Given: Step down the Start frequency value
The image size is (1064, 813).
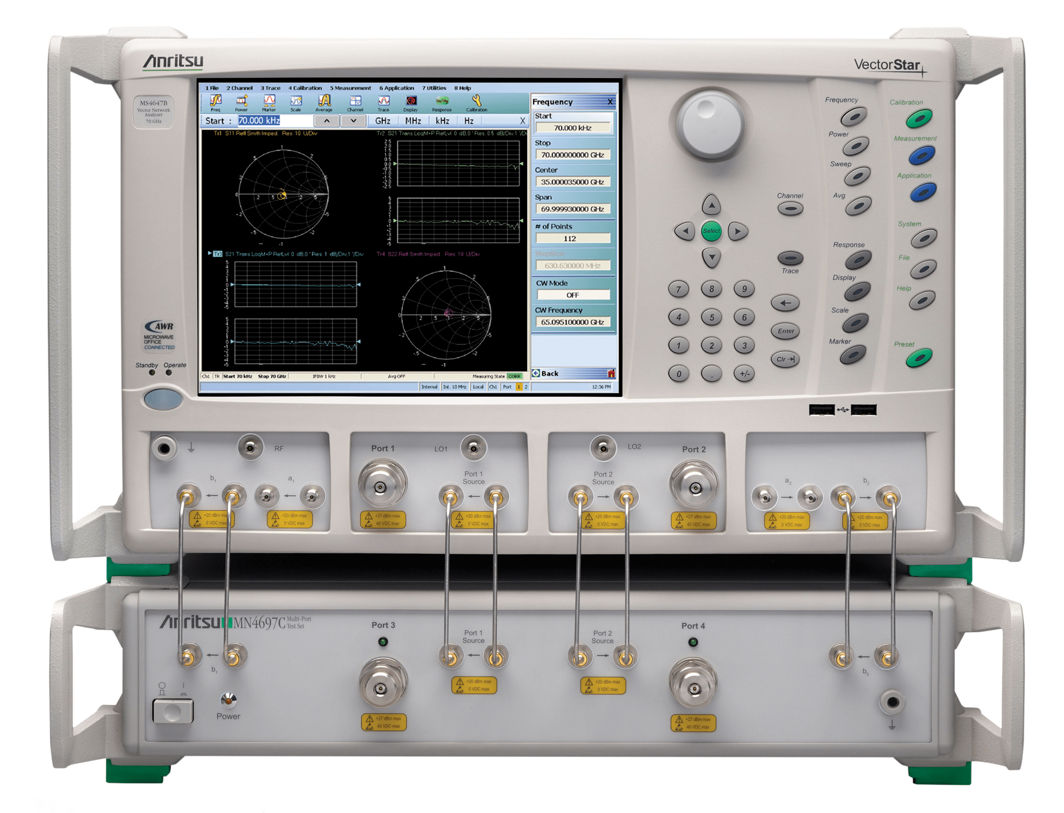Looking at the screenshot, I should coord(354,120).
